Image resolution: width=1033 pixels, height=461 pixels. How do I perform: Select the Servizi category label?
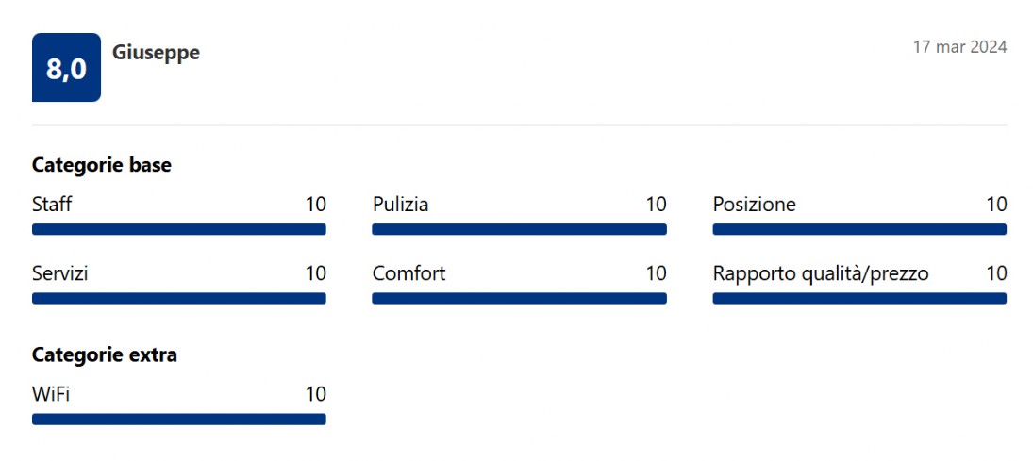[x=60, y=273]
